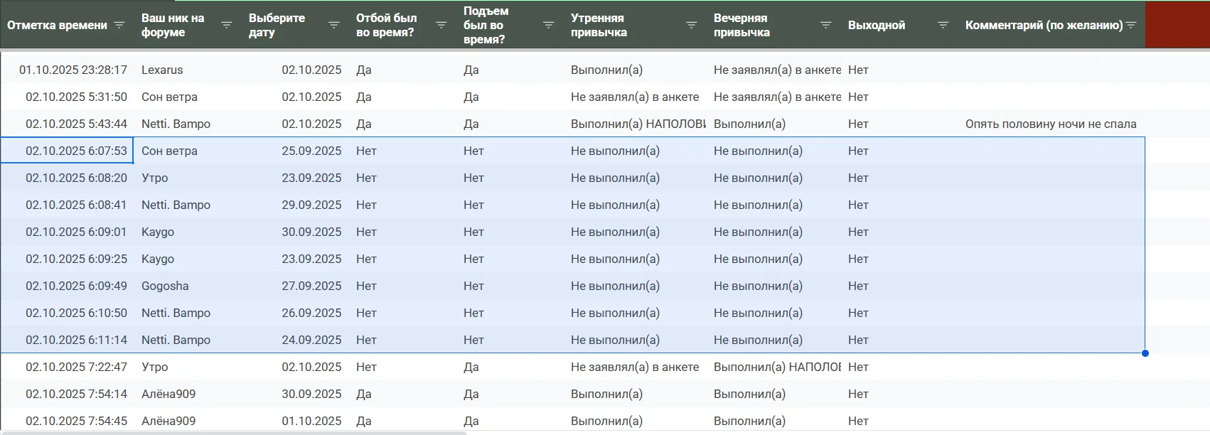
Task: Open filter icon for "Выходной" column
Action: (x=943, y=25)
